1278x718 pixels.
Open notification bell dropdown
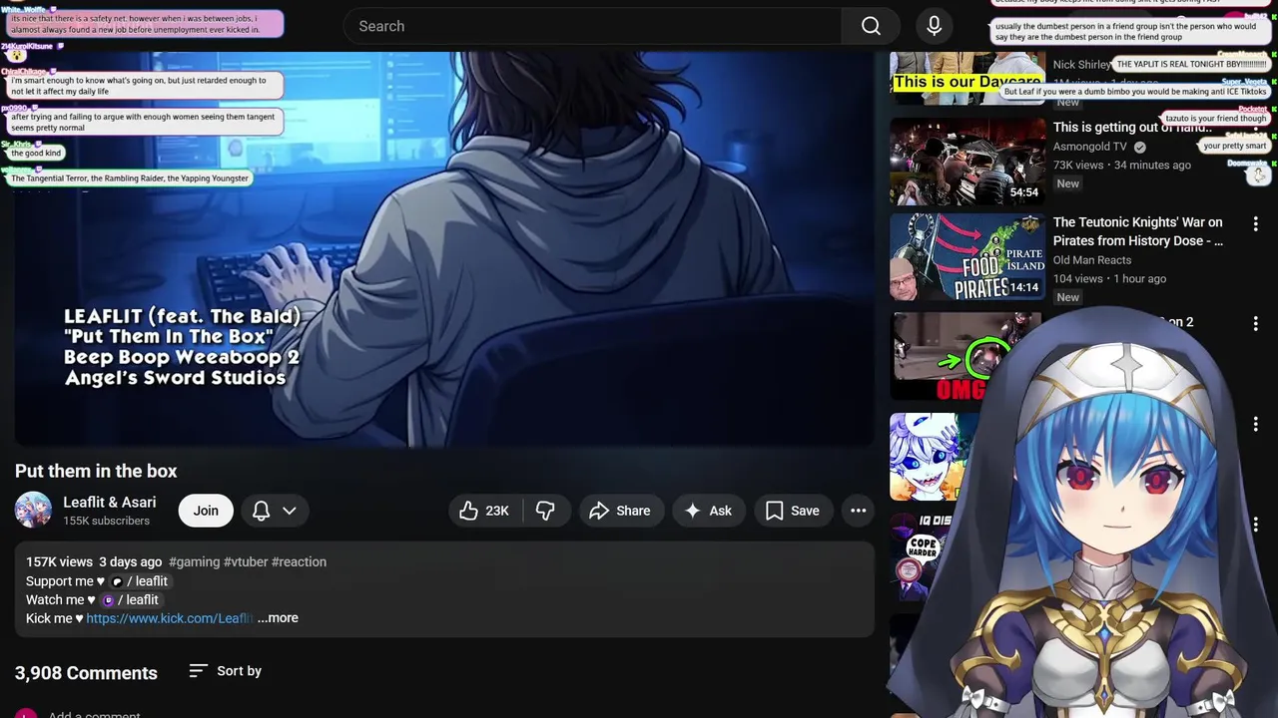pyautogui.click(x=275, y=511)
